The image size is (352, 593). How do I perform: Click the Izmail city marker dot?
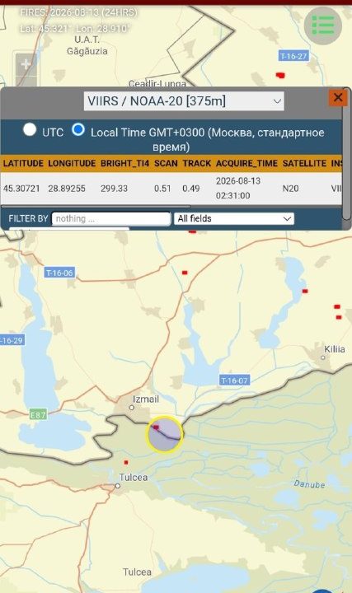(132, 408)
